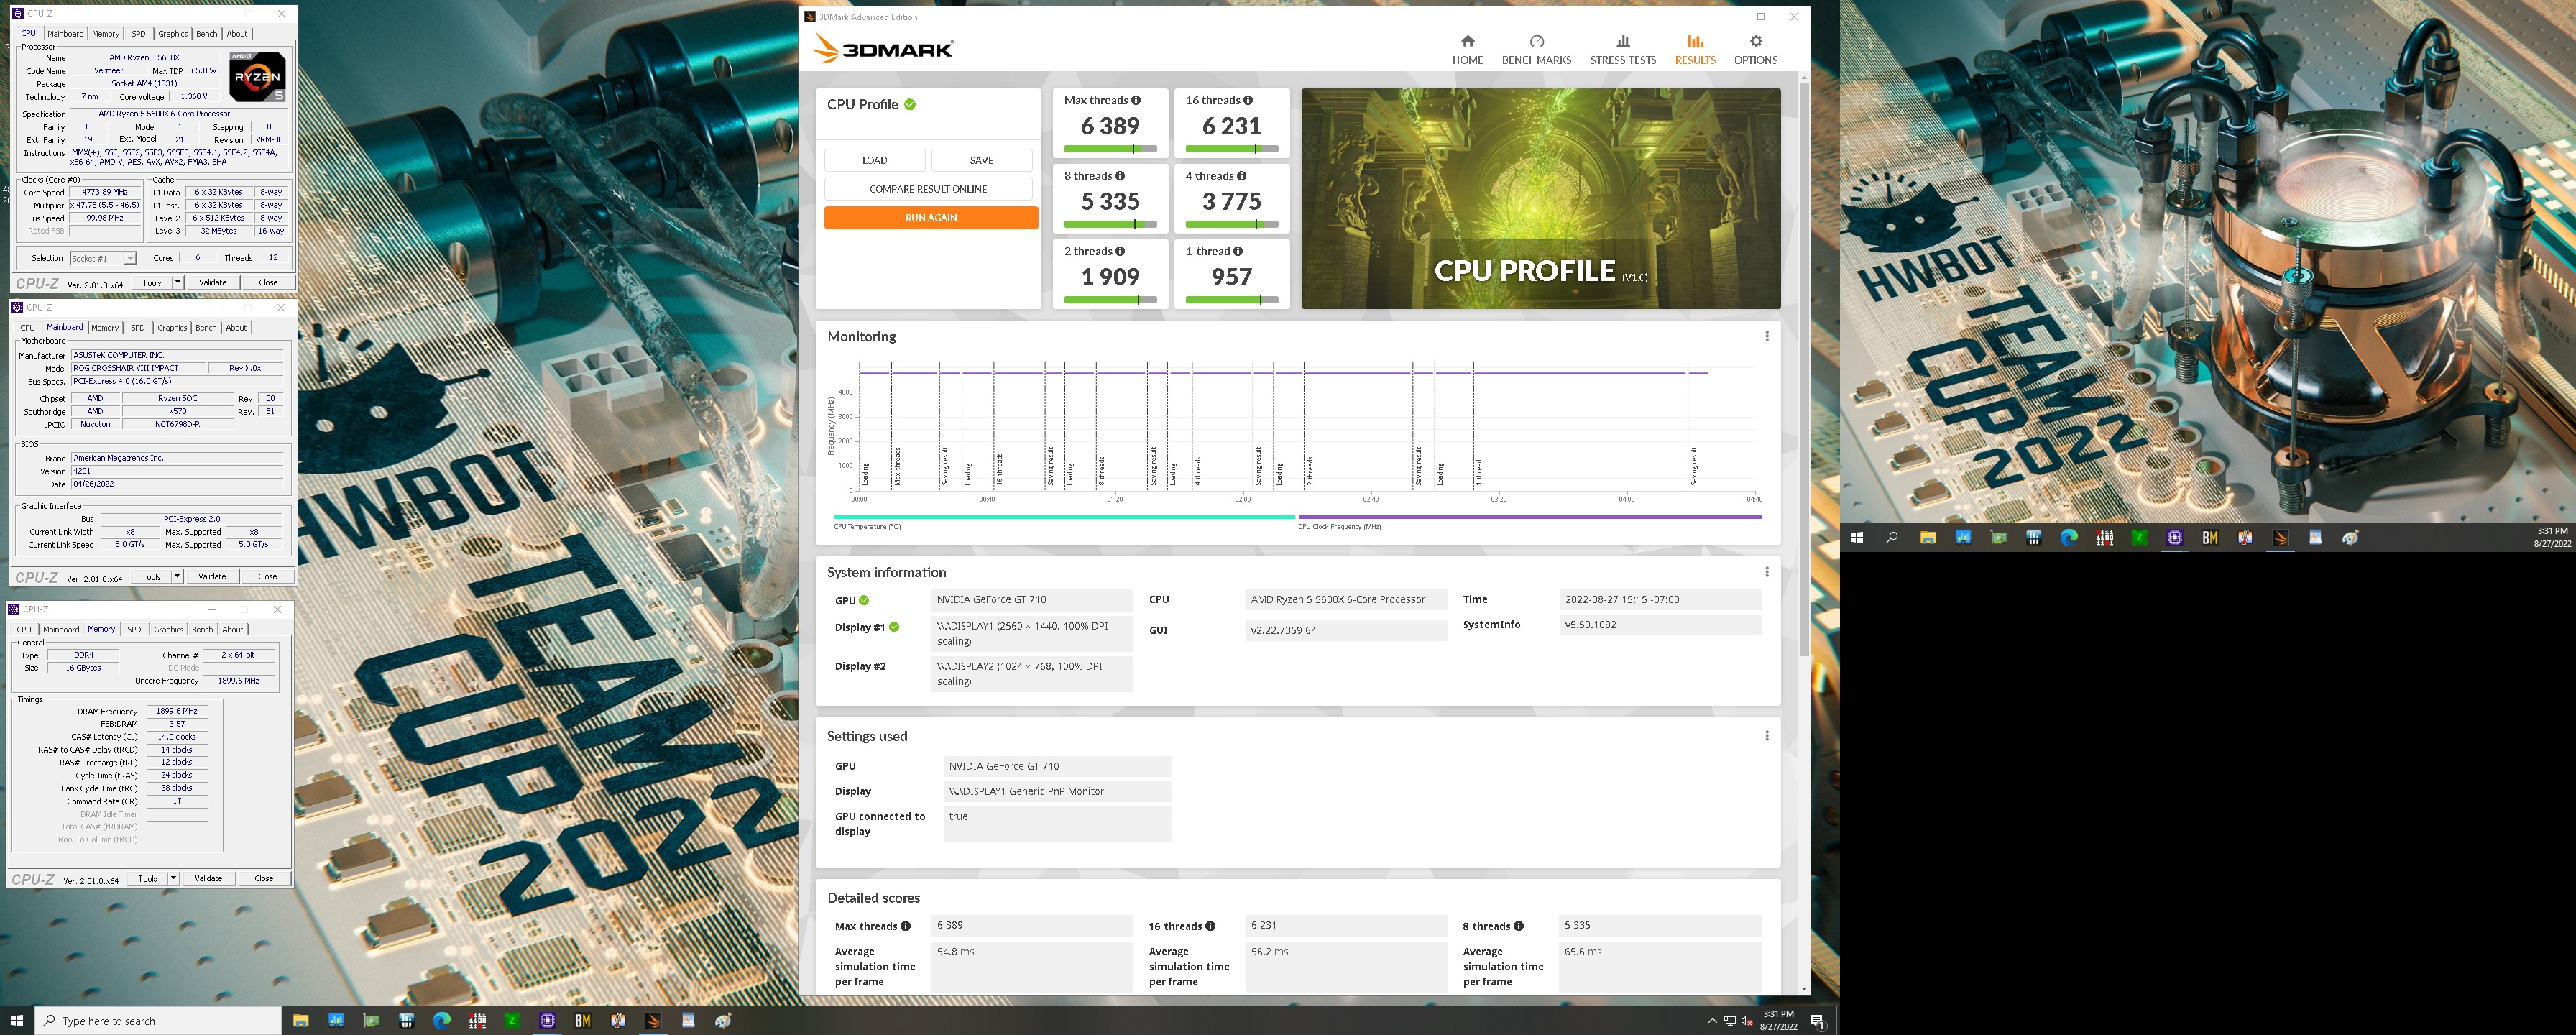
Task: Open the notification center icon in system tray
Action: [x=1817, y=1021]
